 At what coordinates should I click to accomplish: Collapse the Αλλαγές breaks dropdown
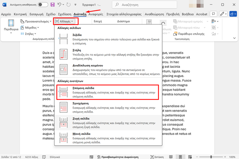click(x=65, y=21)
